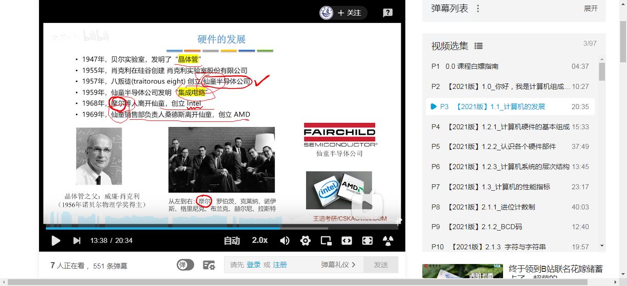Select P10 2.1.3 字符与字符串

coord(510,247)
